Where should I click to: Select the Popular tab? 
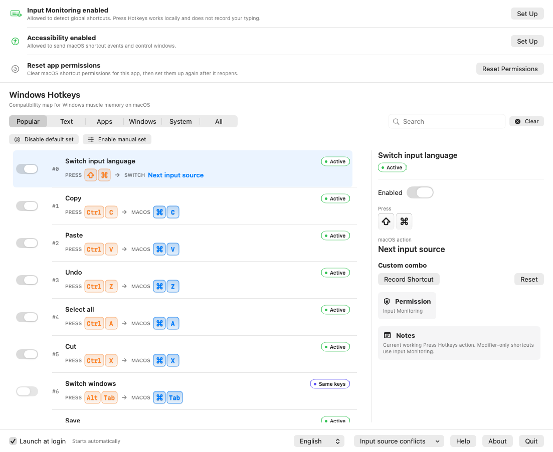28,121
